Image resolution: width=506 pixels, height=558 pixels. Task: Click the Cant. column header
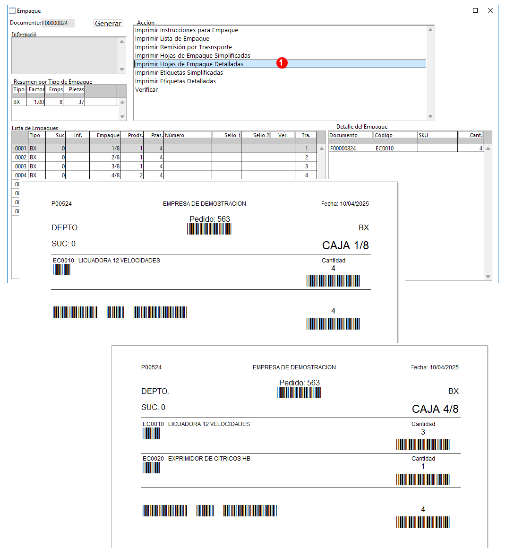tap(471, 135)
